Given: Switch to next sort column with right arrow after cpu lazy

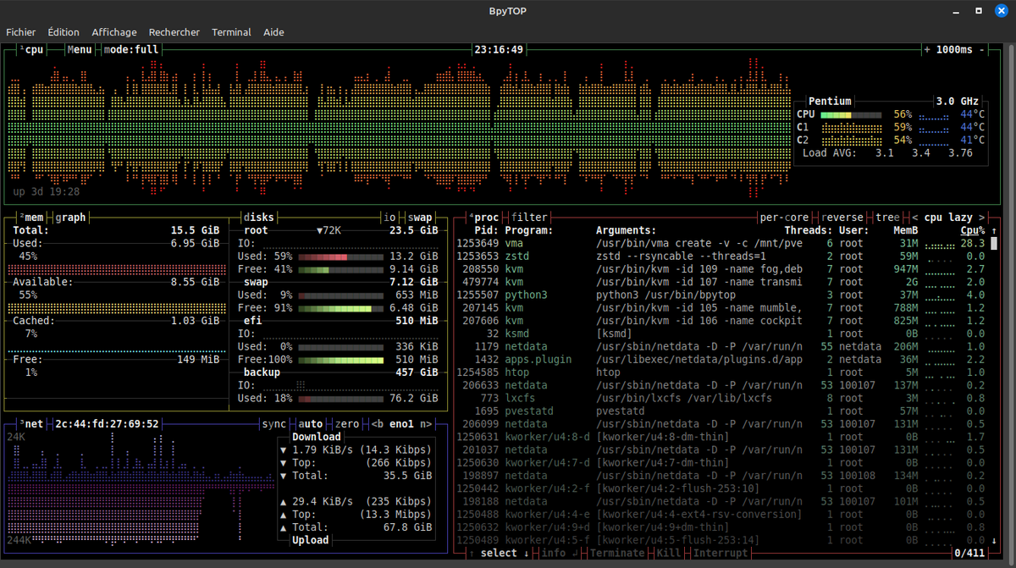Looking at the screenshot, I should click(x=981, y=218).
